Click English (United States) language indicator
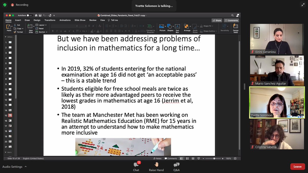308x173 pixels. pyautogui.click(x=33, y=158)
